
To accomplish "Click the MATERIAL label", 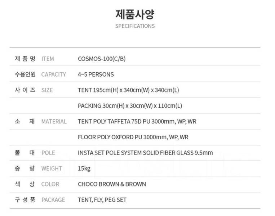I will [x=54, y=122].
